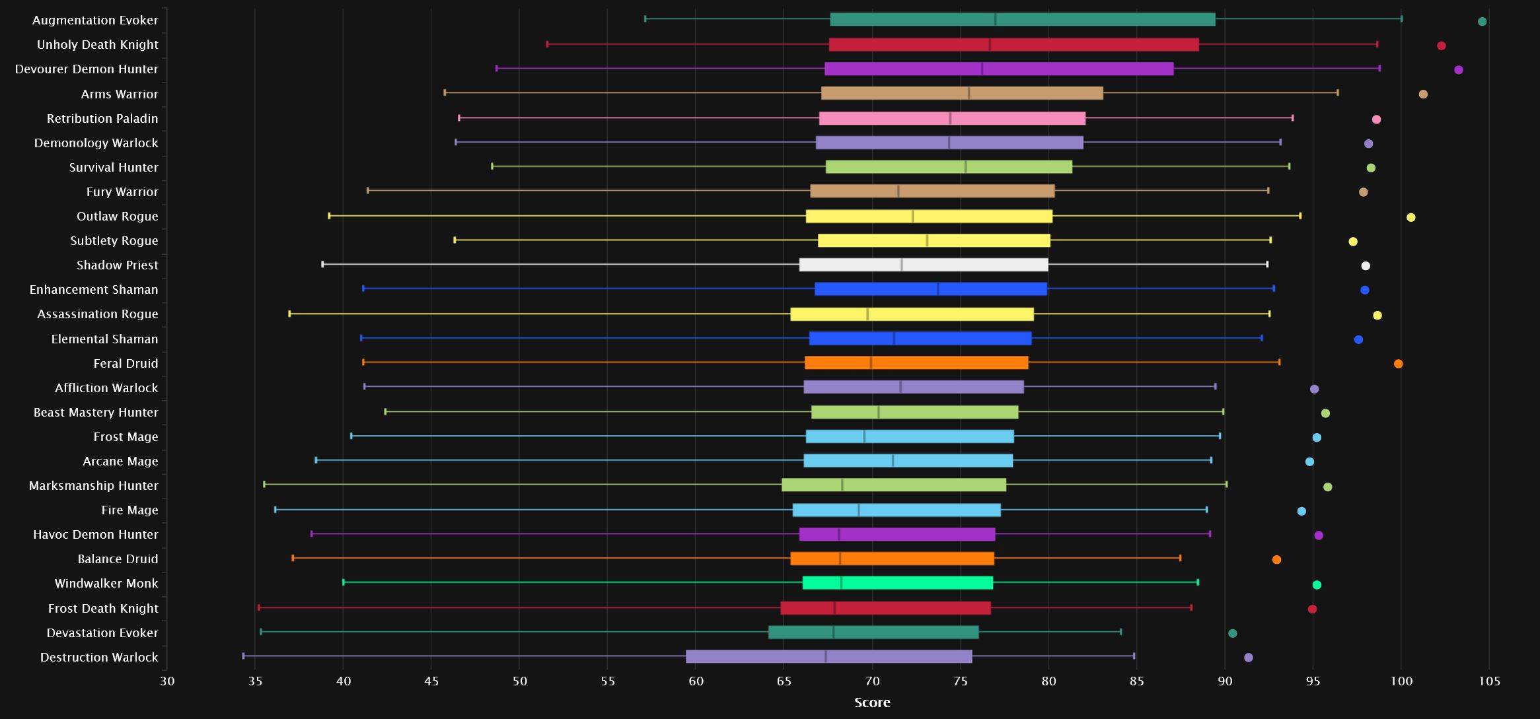Click the Frost Death Knight label
The width and height of the screenshot is (1540, 719).
click(x=103, y=608)
